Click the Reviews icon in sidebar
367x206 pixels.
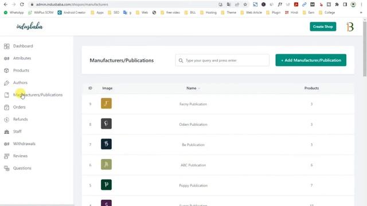pos(6,156)
